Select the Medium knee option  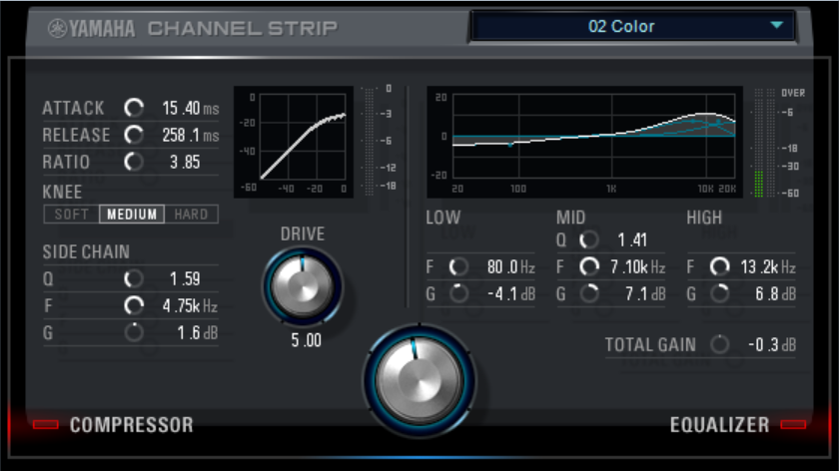tap(132, 215)
